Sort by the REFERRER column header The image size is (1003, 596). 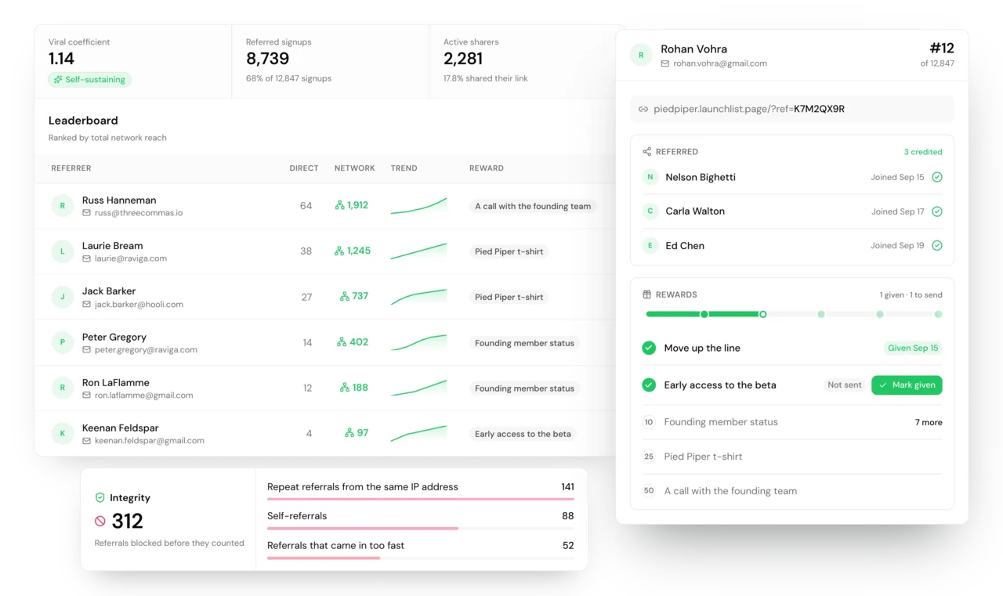71,168
